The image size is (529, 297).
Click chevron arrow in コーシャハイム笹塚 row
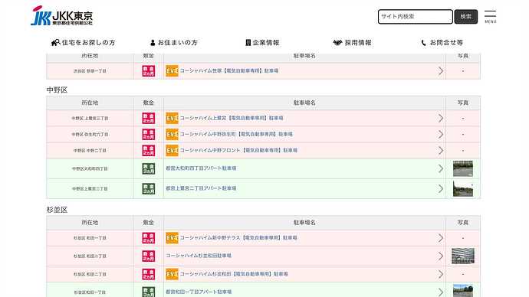(441, 71)
